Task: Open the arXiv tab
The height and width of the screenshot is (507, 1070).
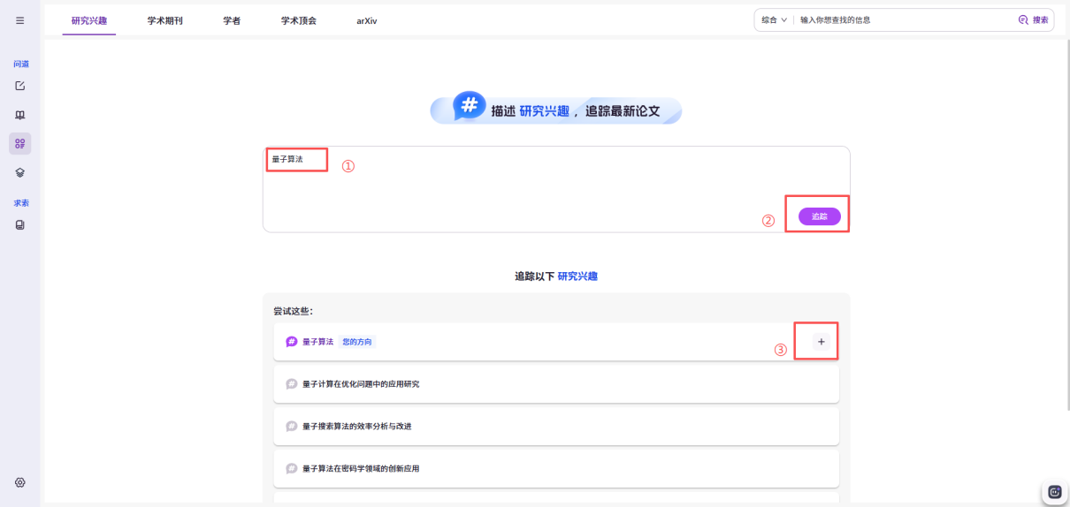Action: [x=366, y=20]
